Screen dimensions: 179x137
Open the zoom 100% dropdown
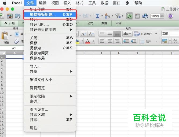(x=162, y=16)
